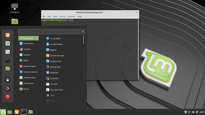Lock the screen with padlock icon
205x115 pixels.
tap(8, 80)
